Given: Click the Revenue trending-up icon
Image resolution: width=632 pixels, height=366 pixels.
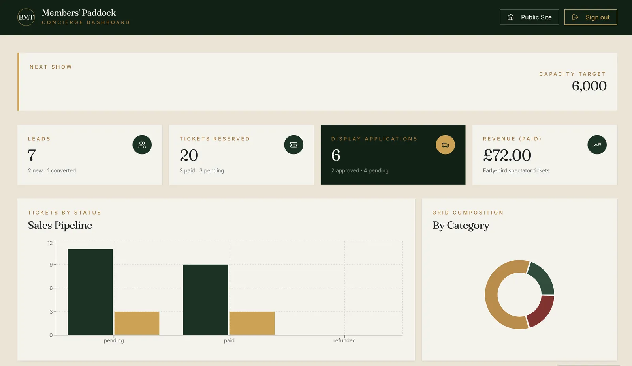Looking at the screenshot, I should [597, 145].
